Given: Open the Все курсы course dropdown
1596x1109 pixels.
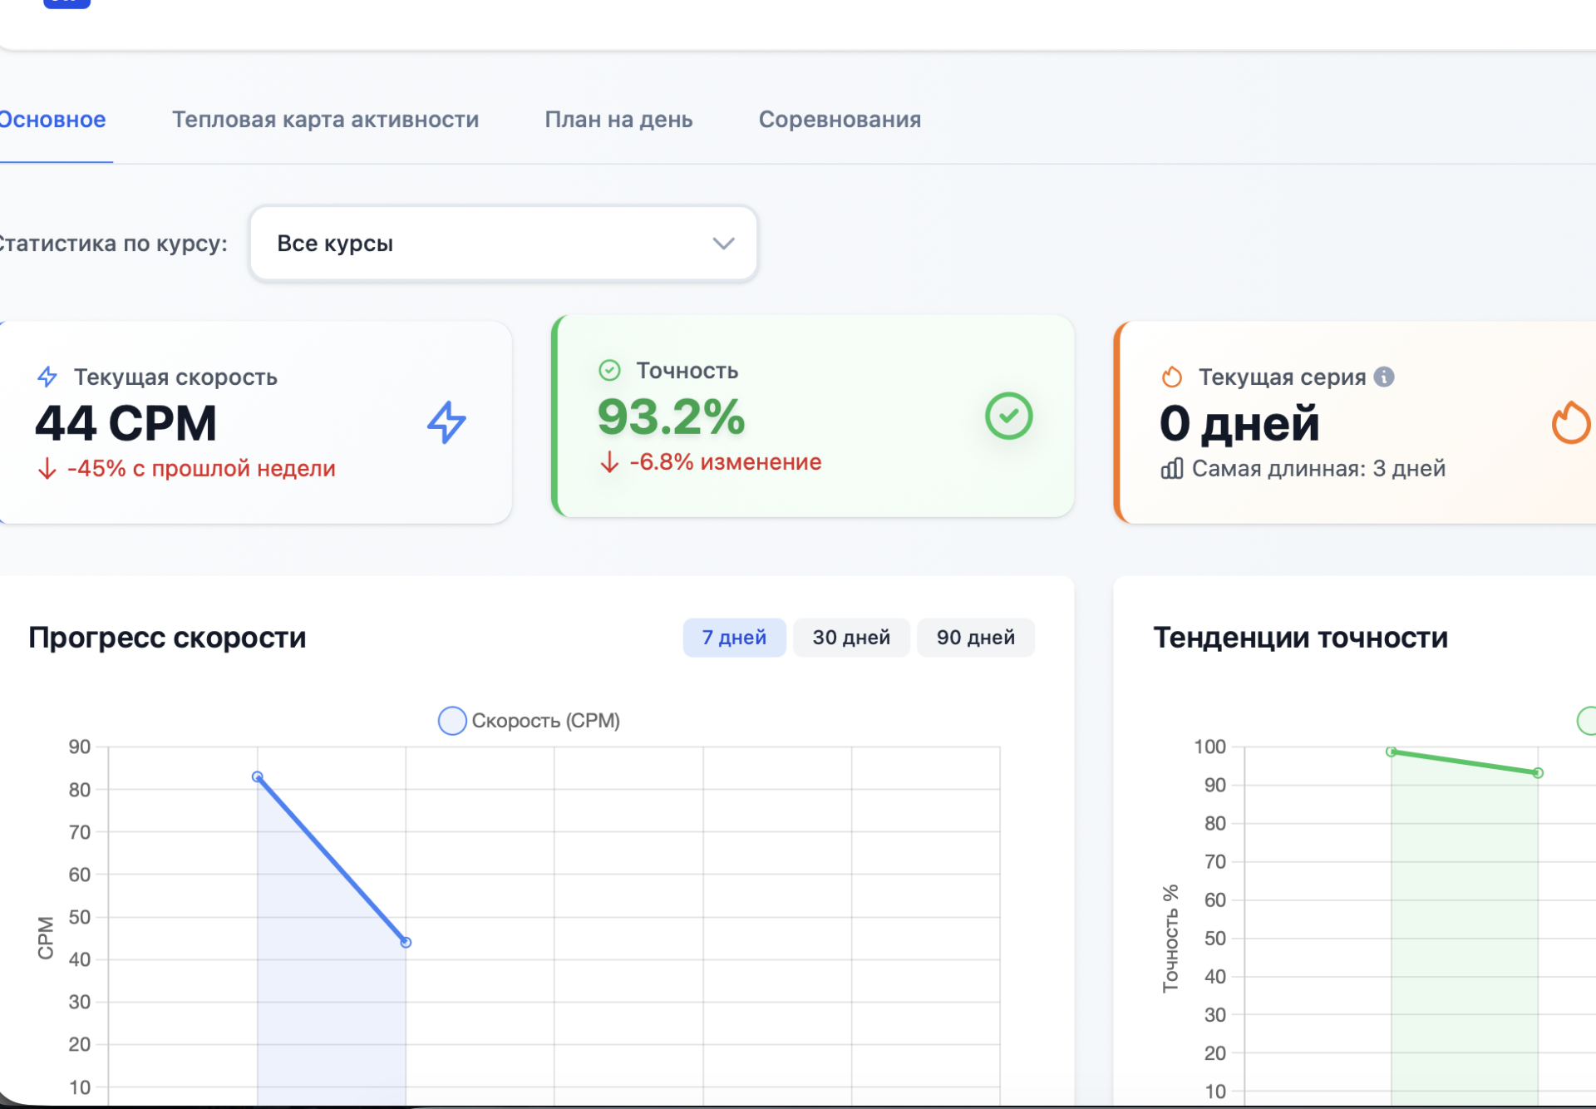Looking at the screenshot, I should point(503,244).
